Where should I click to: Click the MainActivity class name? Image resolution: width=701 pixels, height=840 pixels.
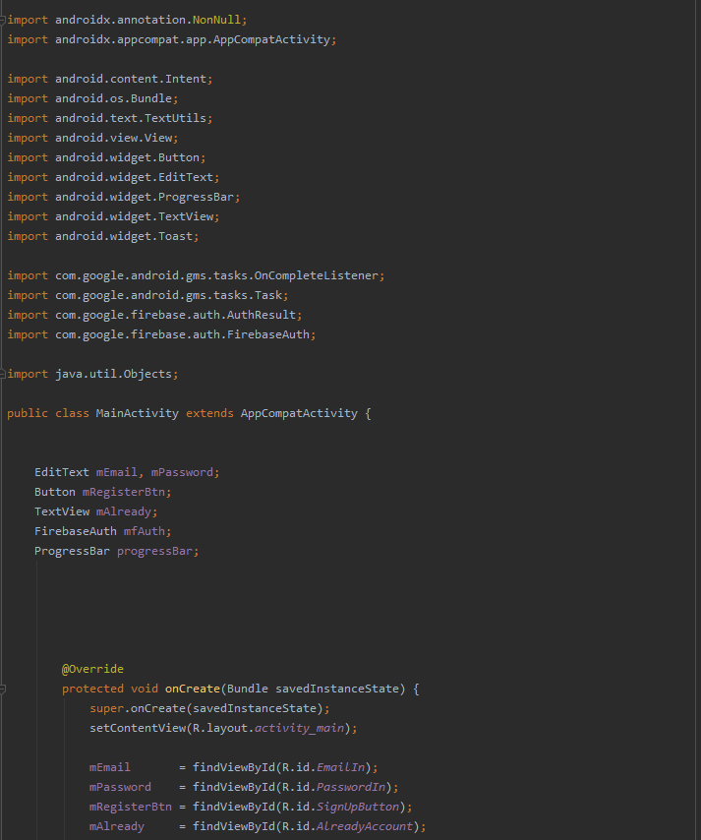[x=137, y=413]
